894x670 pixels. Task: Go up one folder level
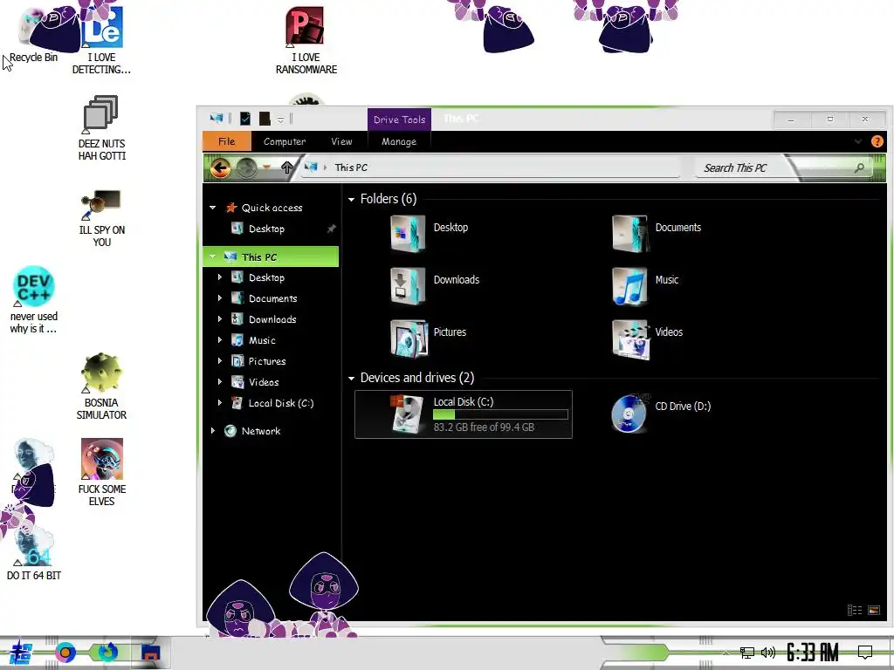tap(286, 167)
